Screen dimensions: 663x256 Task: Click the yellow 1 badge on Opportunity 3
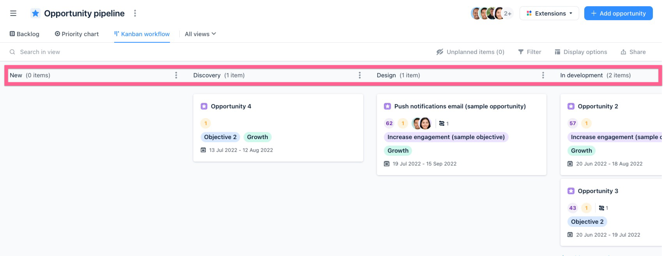(587, 208)
